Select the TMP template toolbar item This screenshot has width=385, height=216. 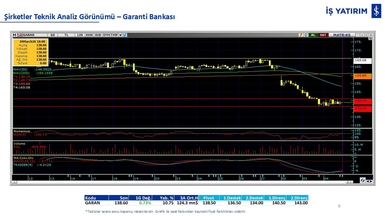pyautogui.click(x=114, y=35)
